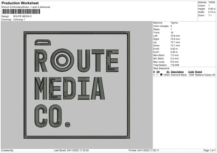This screenshot has height=153, width=217.
Task: Click the stitch count 10524 in stop sequence
Action: [166, 75]
